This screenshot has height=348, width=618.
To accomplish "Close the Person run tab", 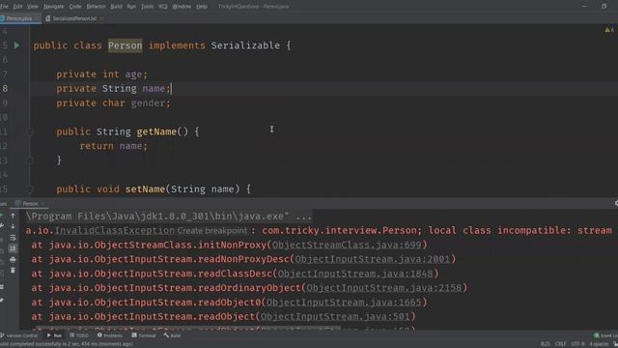I will pos(42,204).
